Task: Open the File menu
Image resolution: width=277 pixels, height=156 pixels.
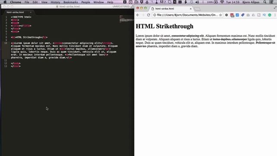Action: 27,2
